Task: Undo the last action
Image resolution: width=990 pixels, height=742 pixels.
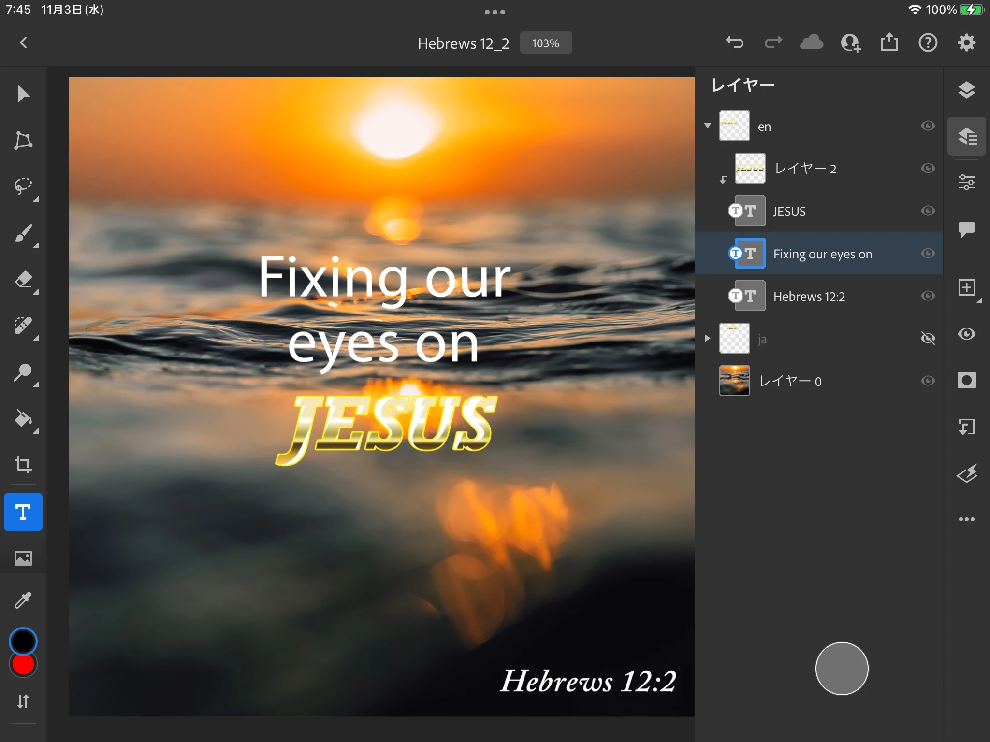Action: pyautogui.click(x=734, y=43)
